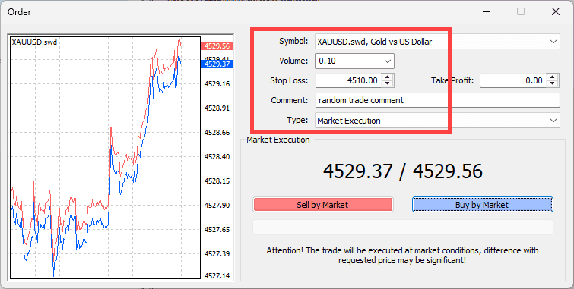
Task: Click the Stop Loss value field
Action: click(x=347, y=80)
